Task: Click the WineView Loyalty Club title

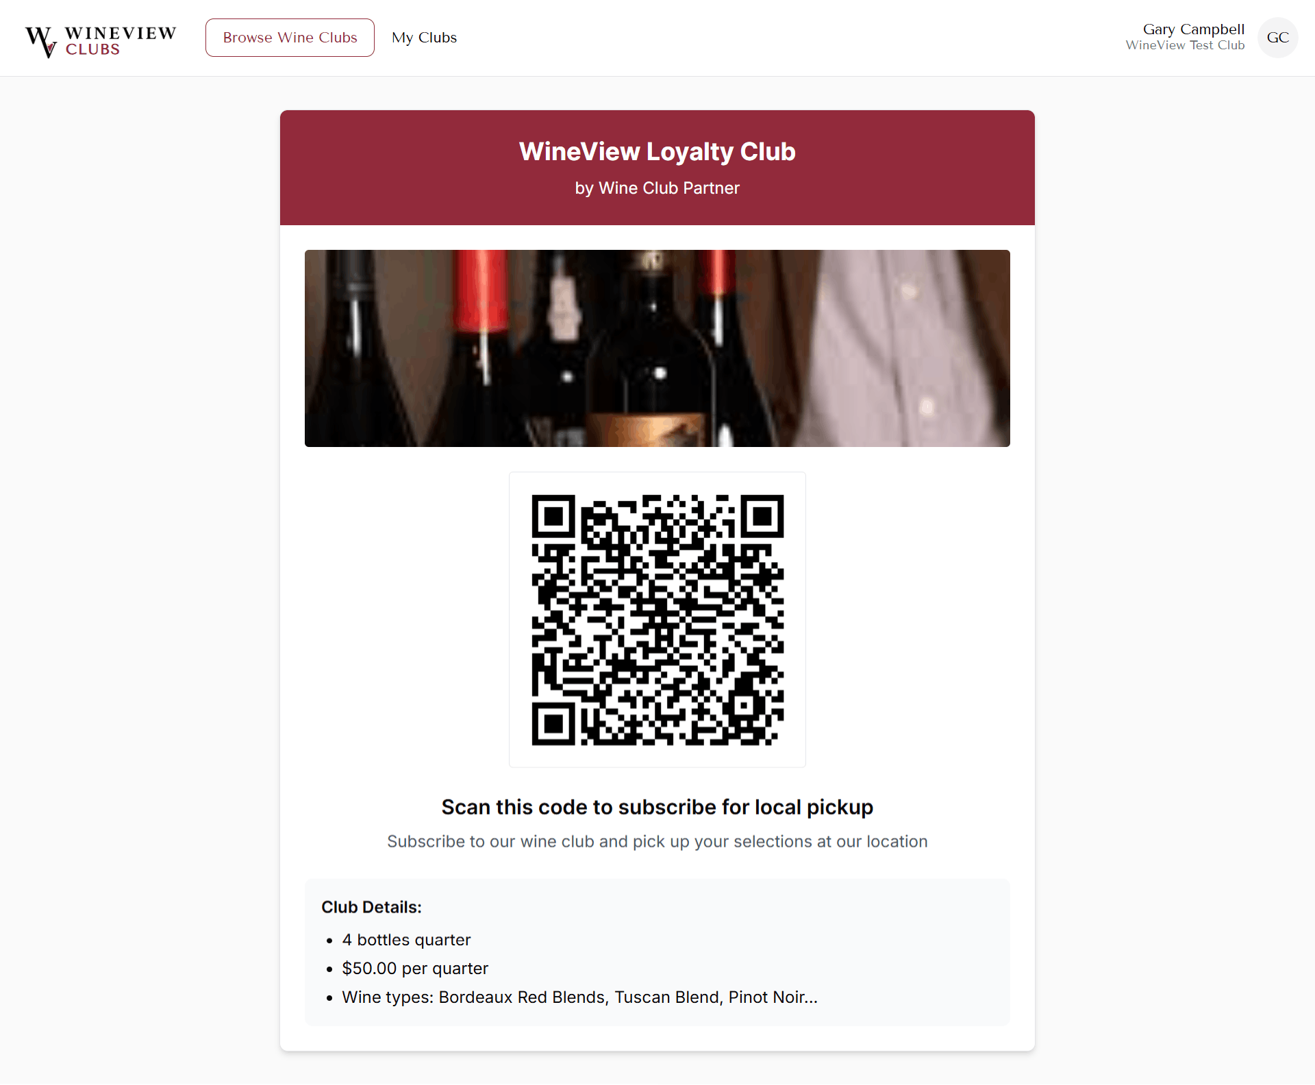Action: coord(657,151)
